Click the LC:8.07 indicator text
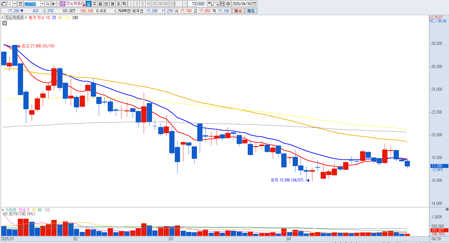This screenshot has width=449, height=243. tap(436, 17)
